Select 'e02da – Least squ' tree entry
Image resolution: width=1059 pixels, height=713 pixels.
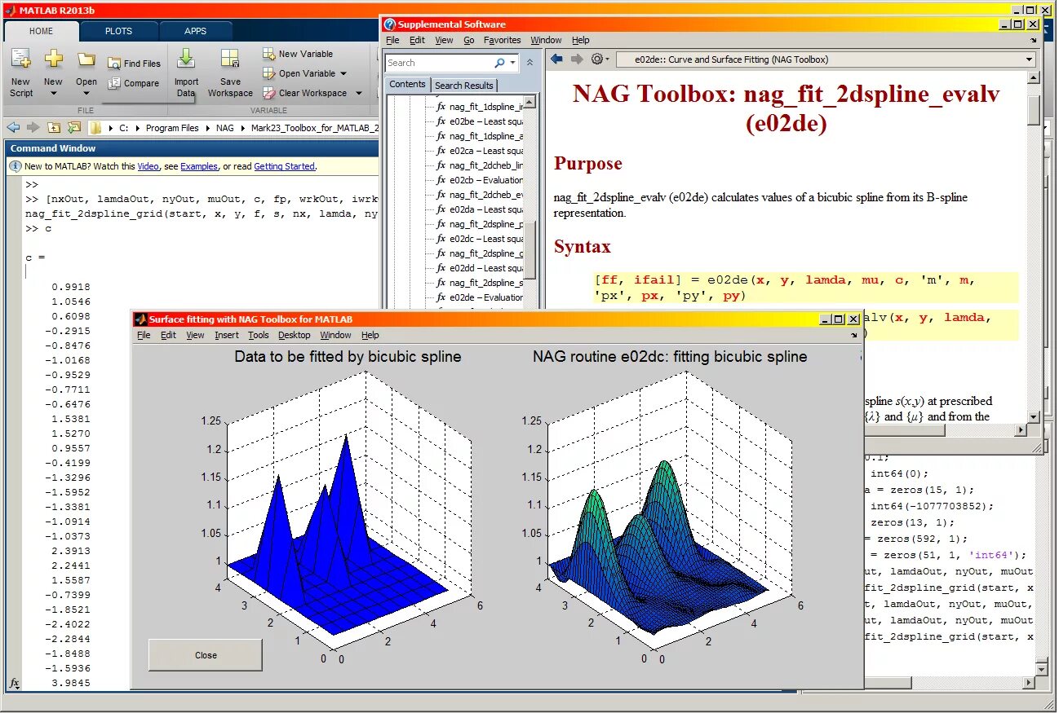(486, 209)
